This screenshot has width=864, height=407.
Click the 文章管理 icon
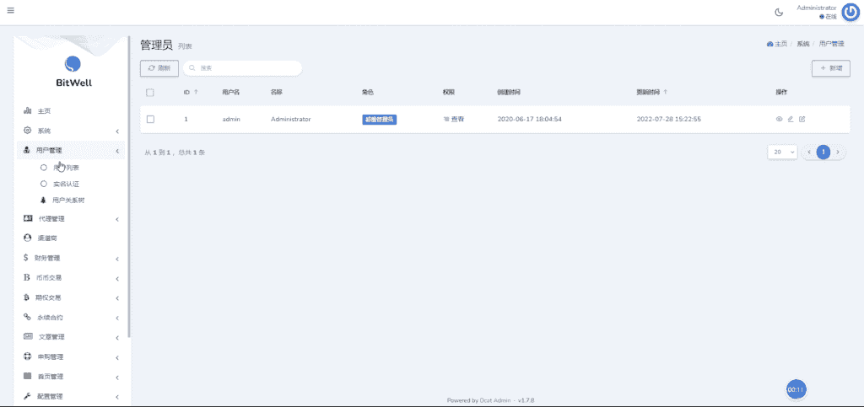pos(28,336)
